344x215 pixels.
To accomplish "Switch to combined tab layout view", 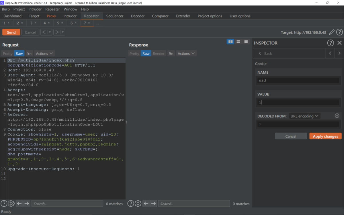I will coord(246,42).
